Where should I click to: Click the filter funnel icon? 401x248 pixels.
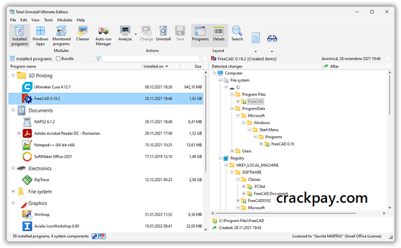click(x=98, y=59)
